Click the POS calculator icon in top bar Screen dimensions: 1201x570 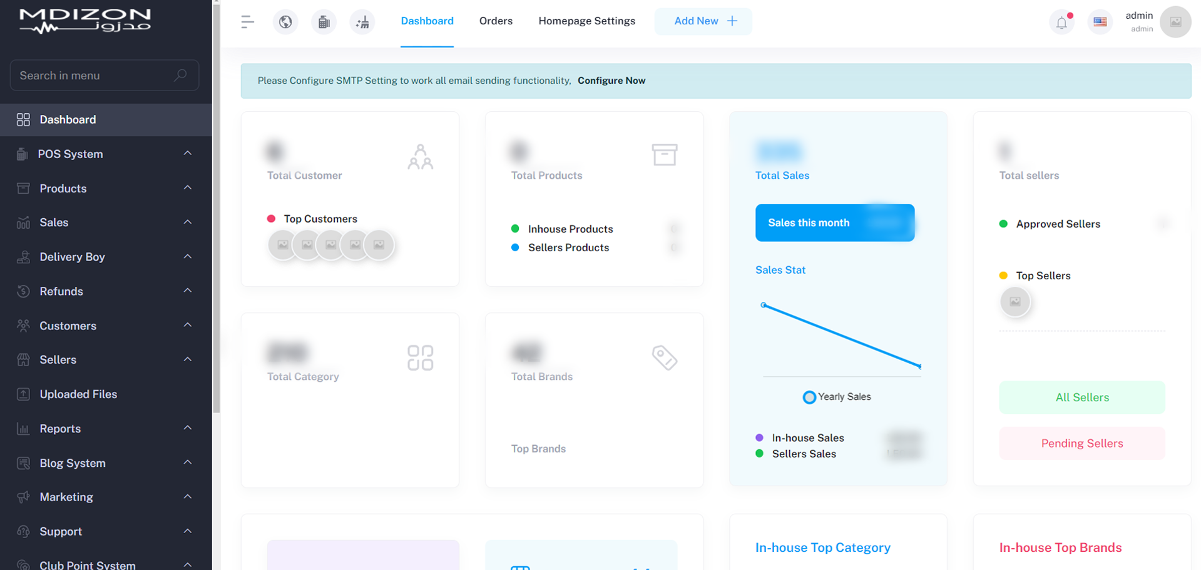(x=324, y=22)
